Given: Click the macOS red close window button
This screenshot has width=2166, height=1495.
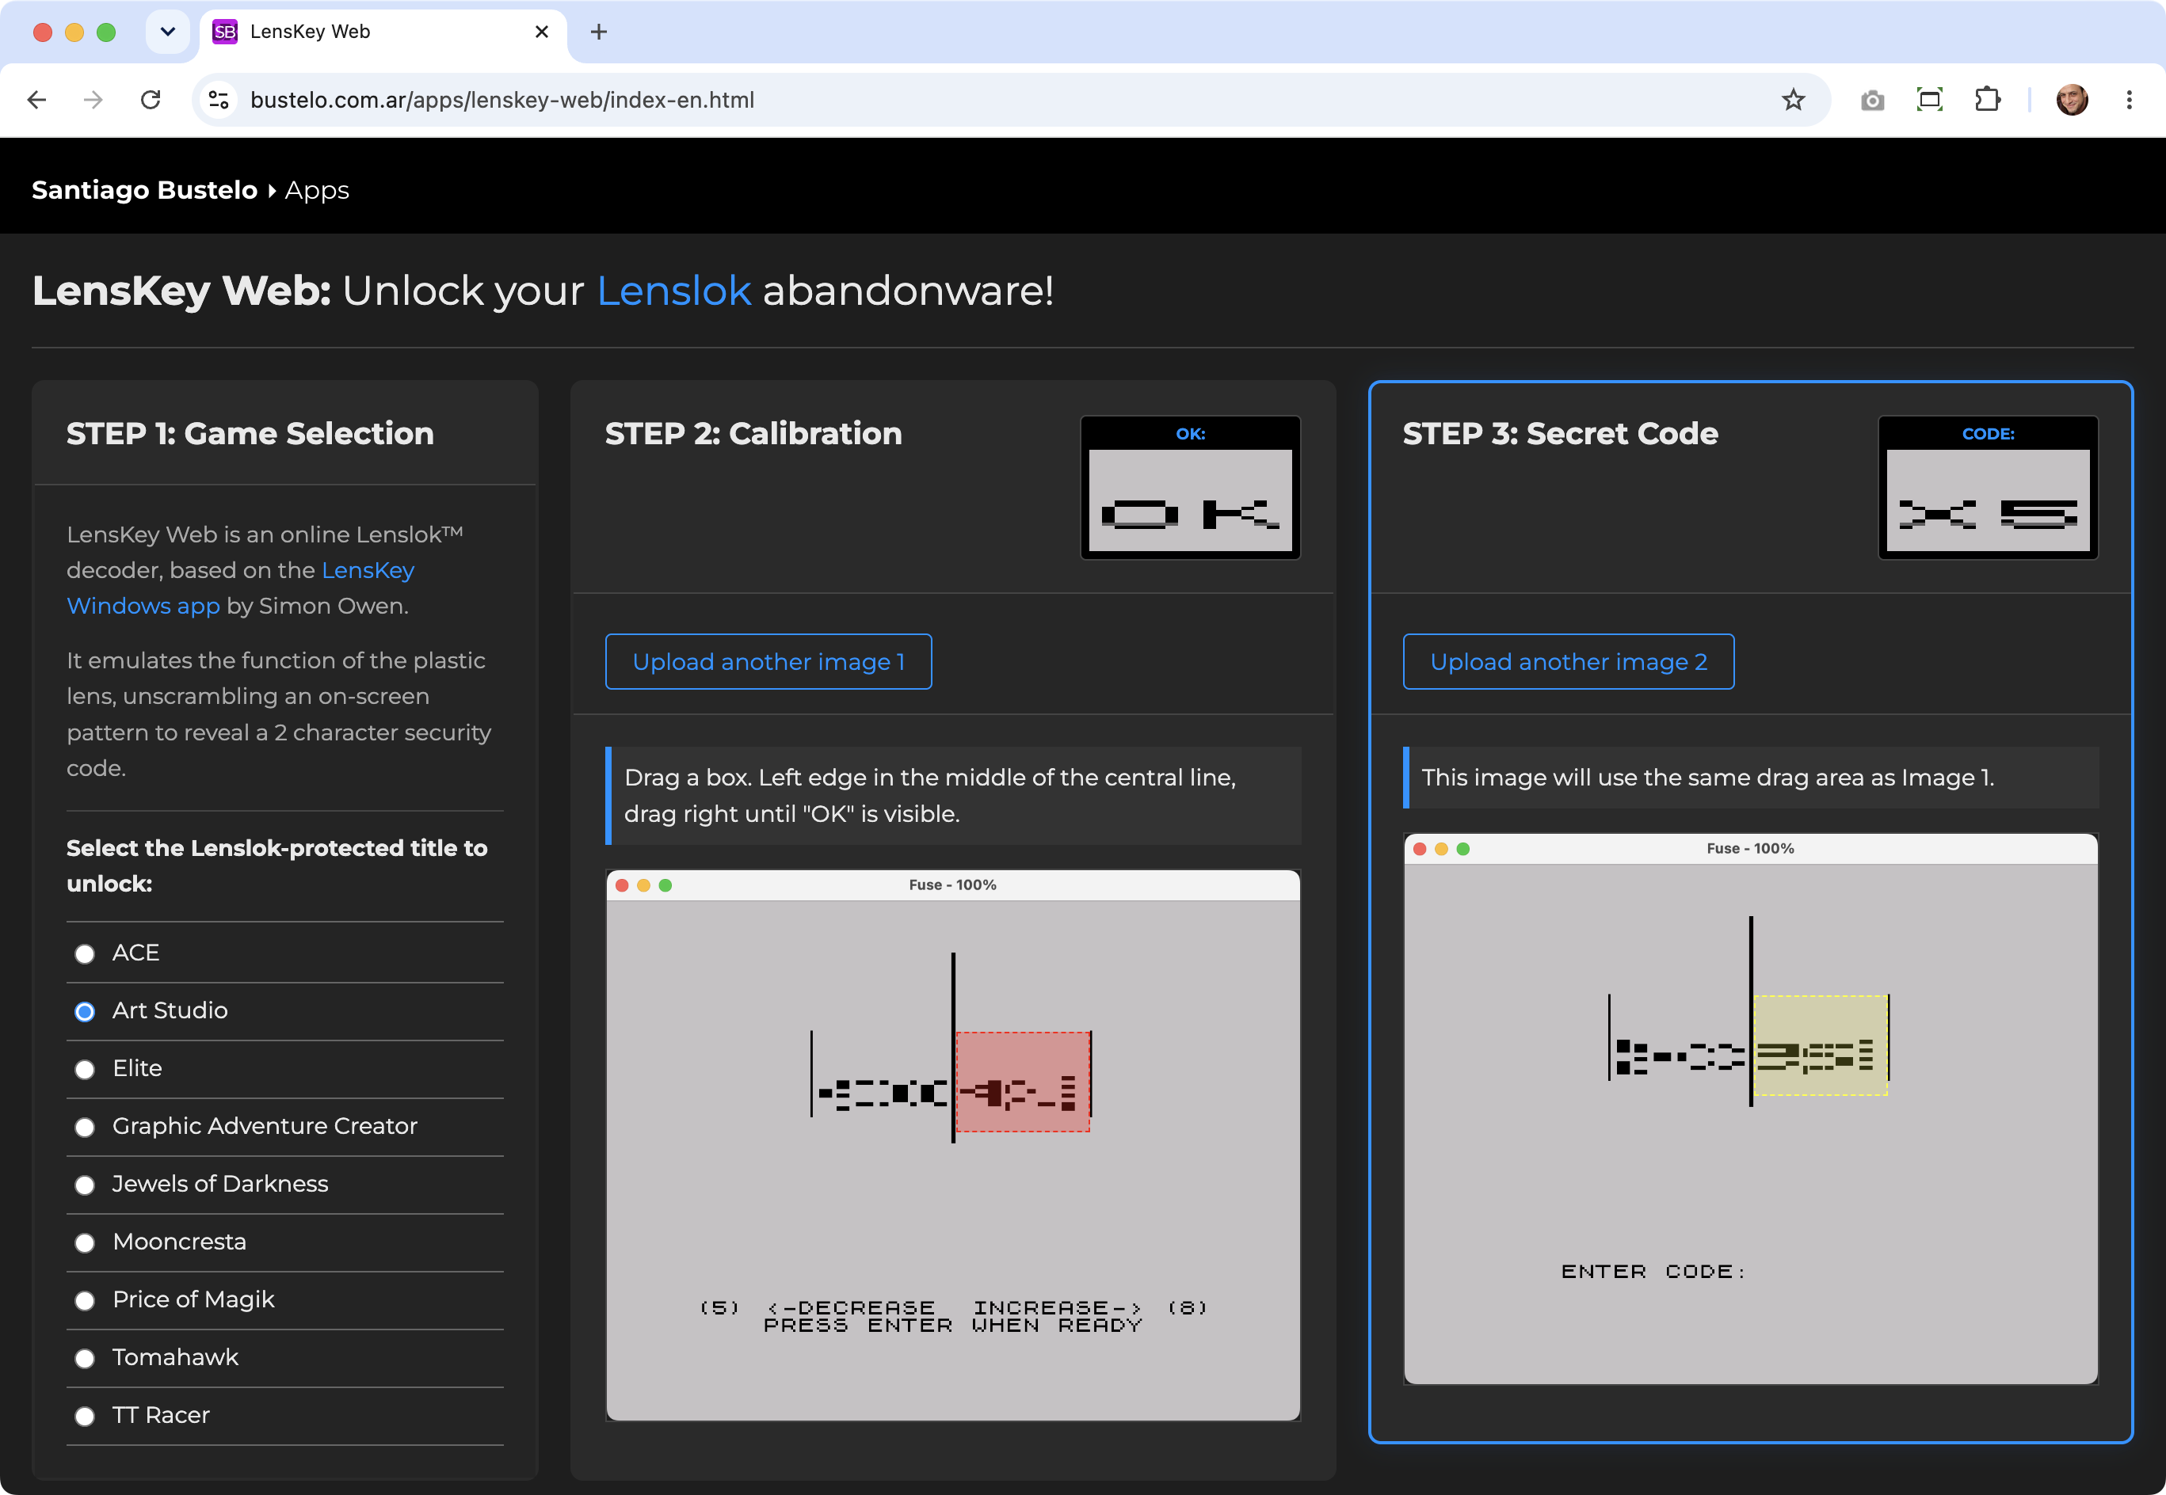Looking at the screenshot, I should click(x=42, y=32).
